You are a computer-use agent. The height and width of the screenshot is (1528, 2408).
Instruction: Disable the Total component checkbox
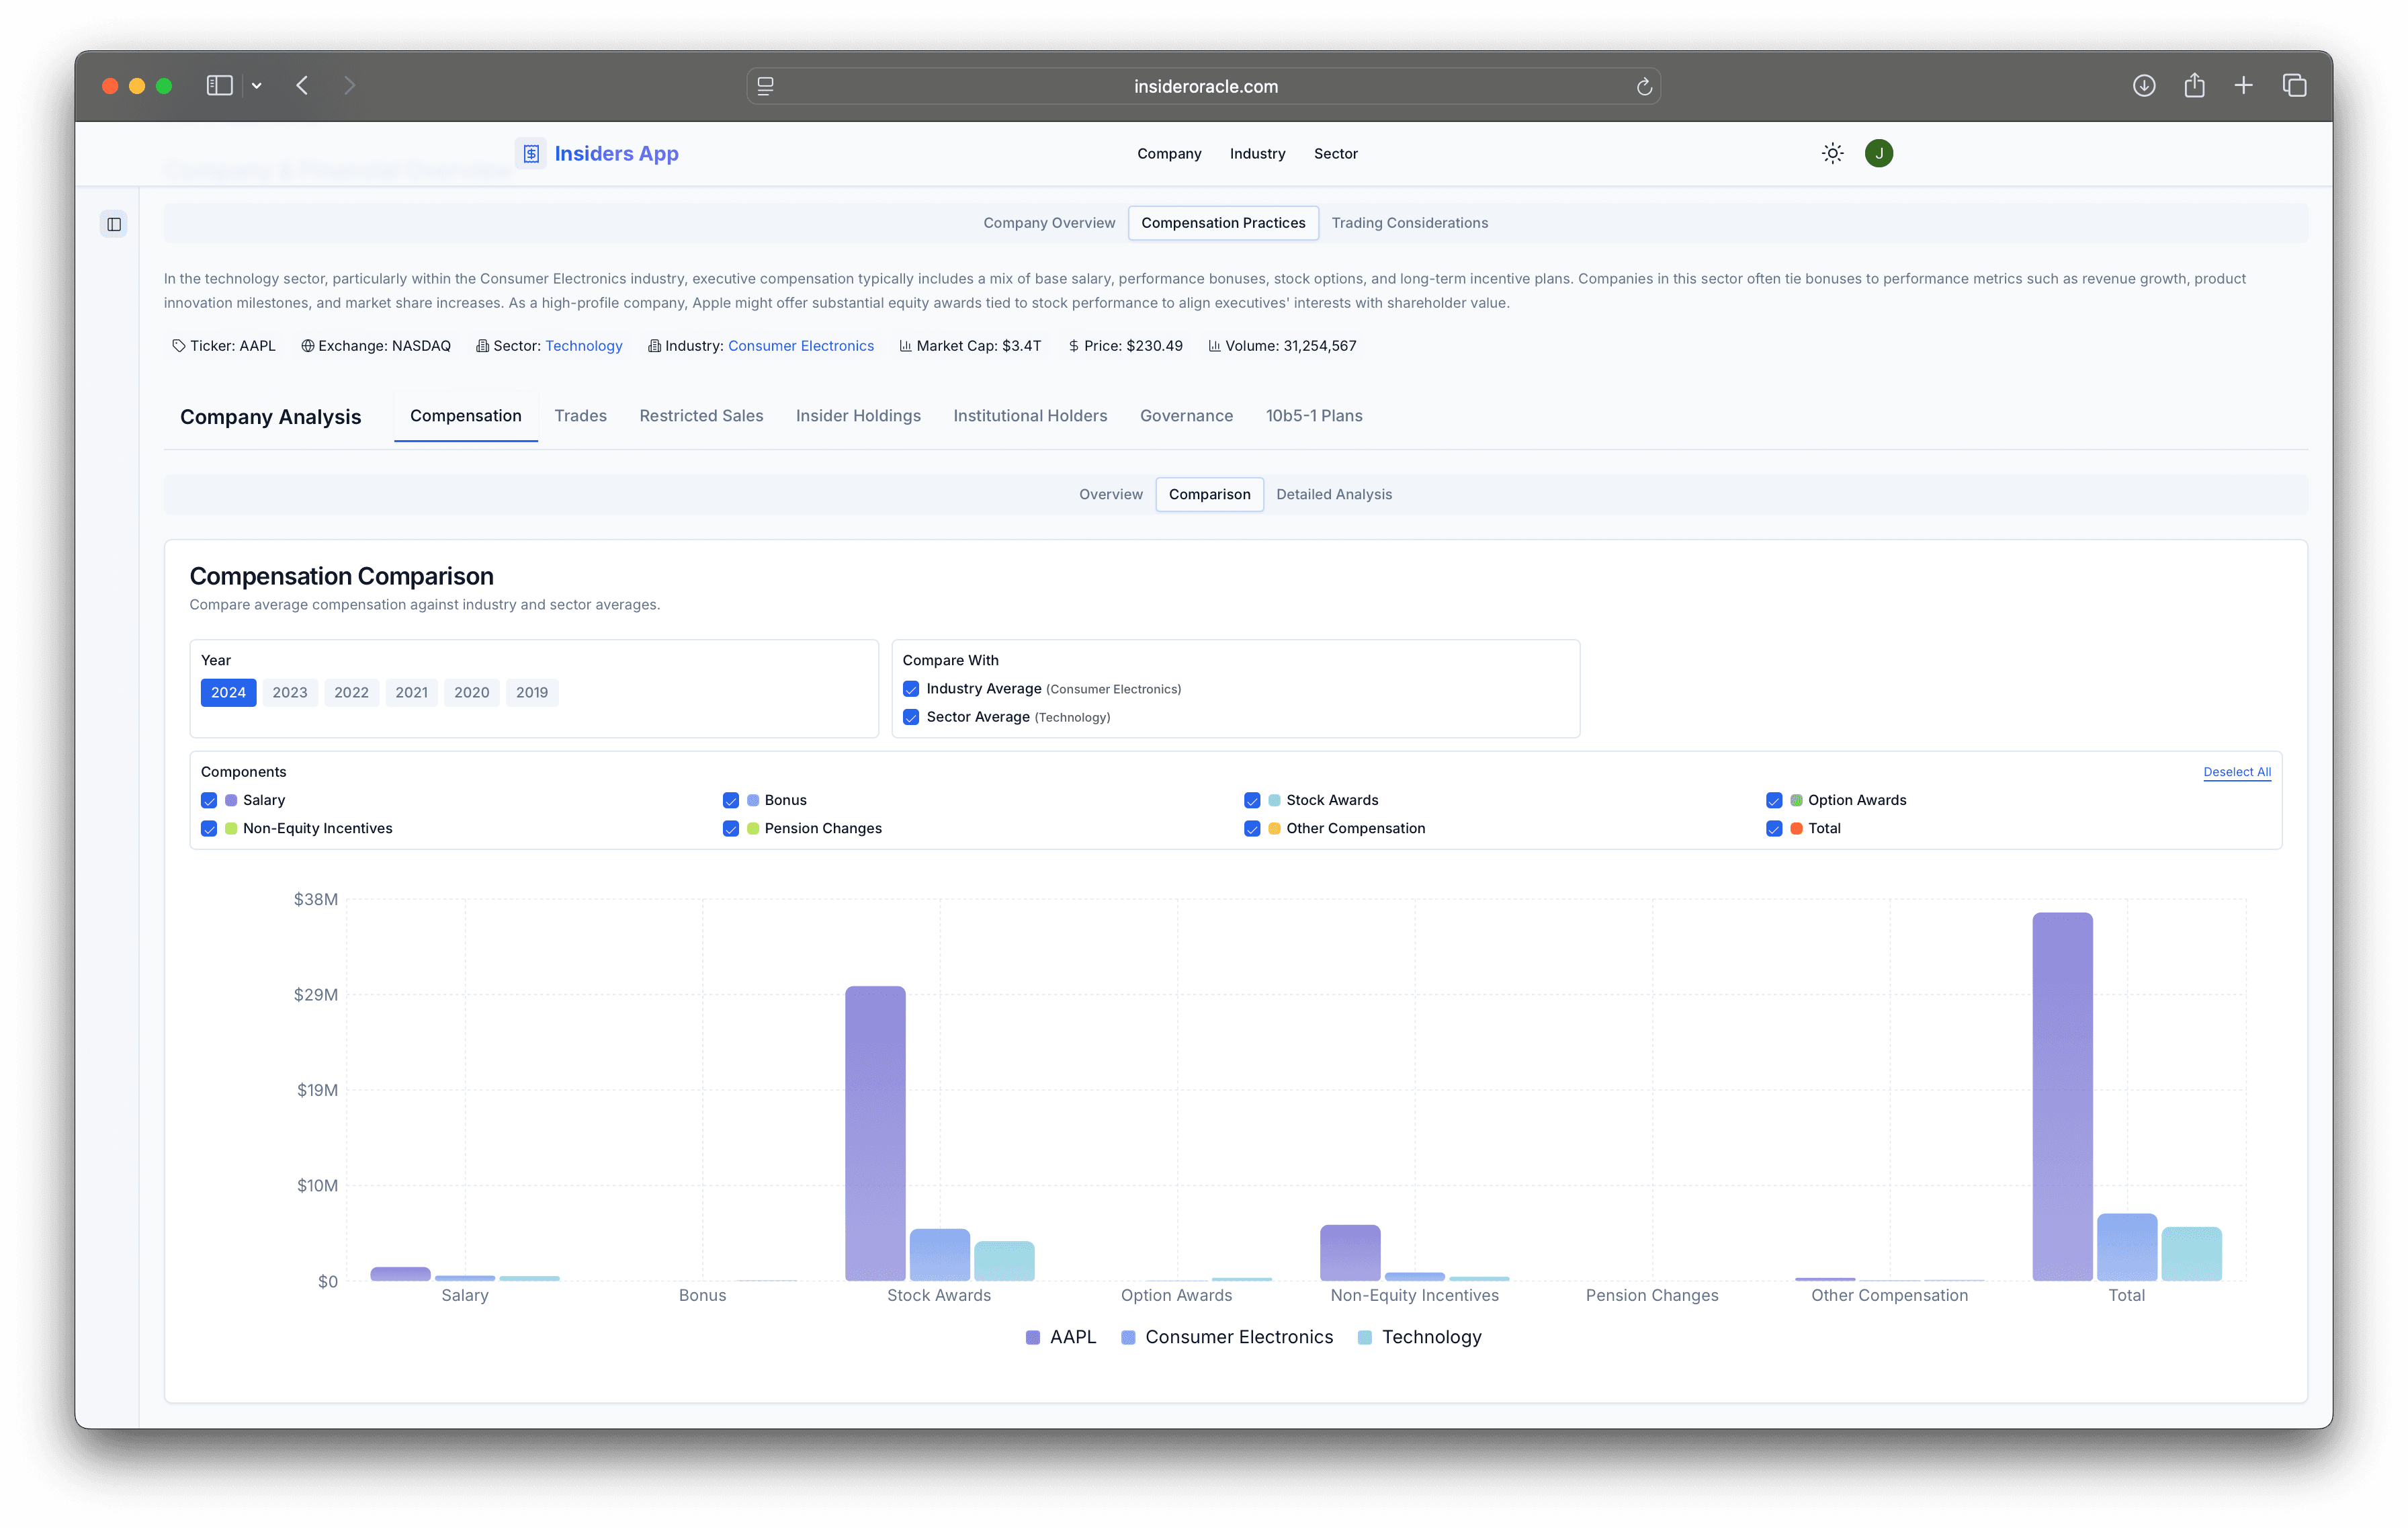(x=1774, y=828)
